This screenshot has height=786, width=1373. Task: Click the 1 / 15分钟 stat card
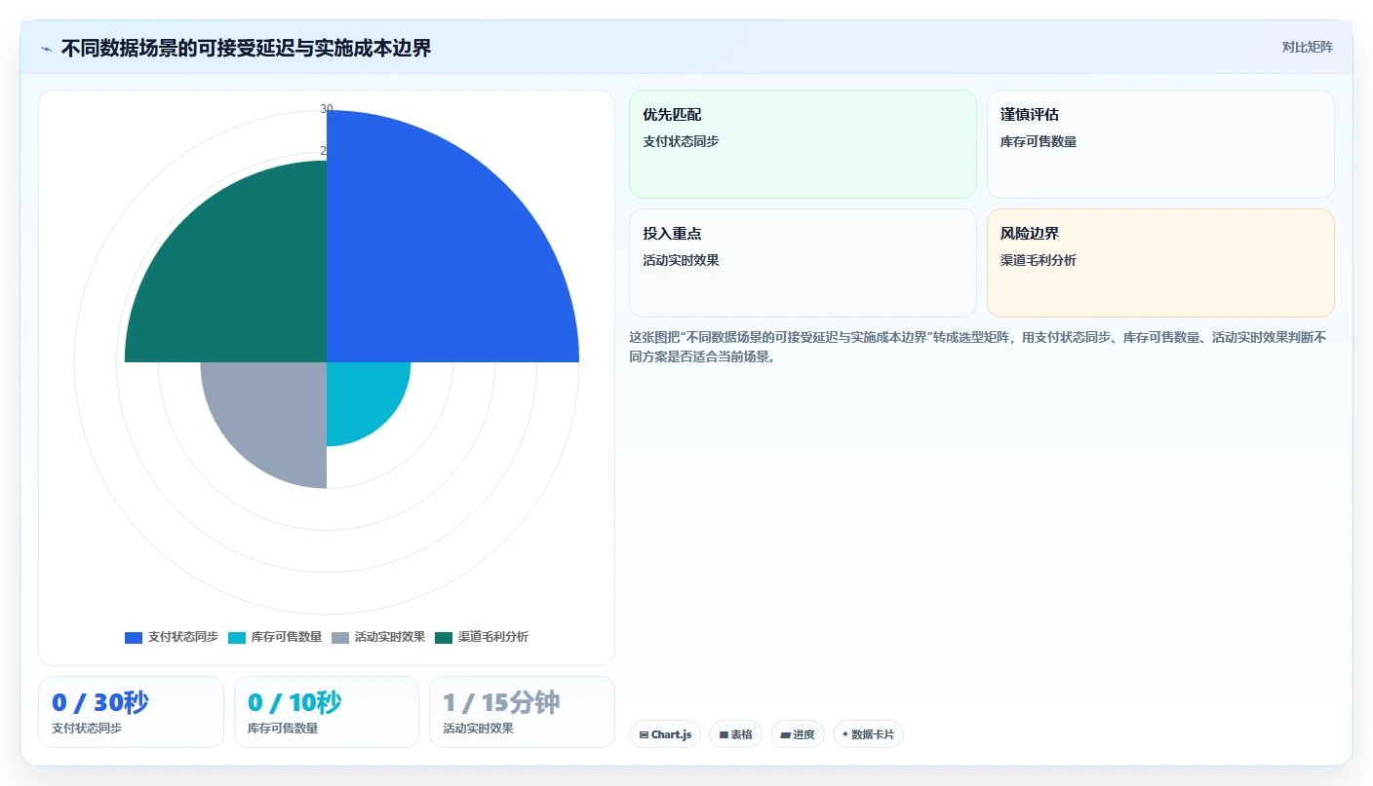tap(522, 712)
